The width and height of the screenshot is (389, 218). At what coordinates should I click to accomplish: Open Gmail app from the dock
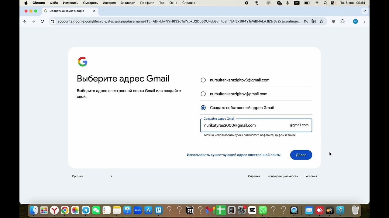[210, 210]
